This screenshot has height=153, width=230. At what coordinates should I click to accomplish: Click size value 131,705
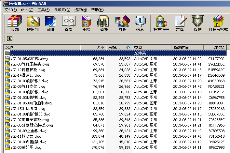click(x=98, y=142)
